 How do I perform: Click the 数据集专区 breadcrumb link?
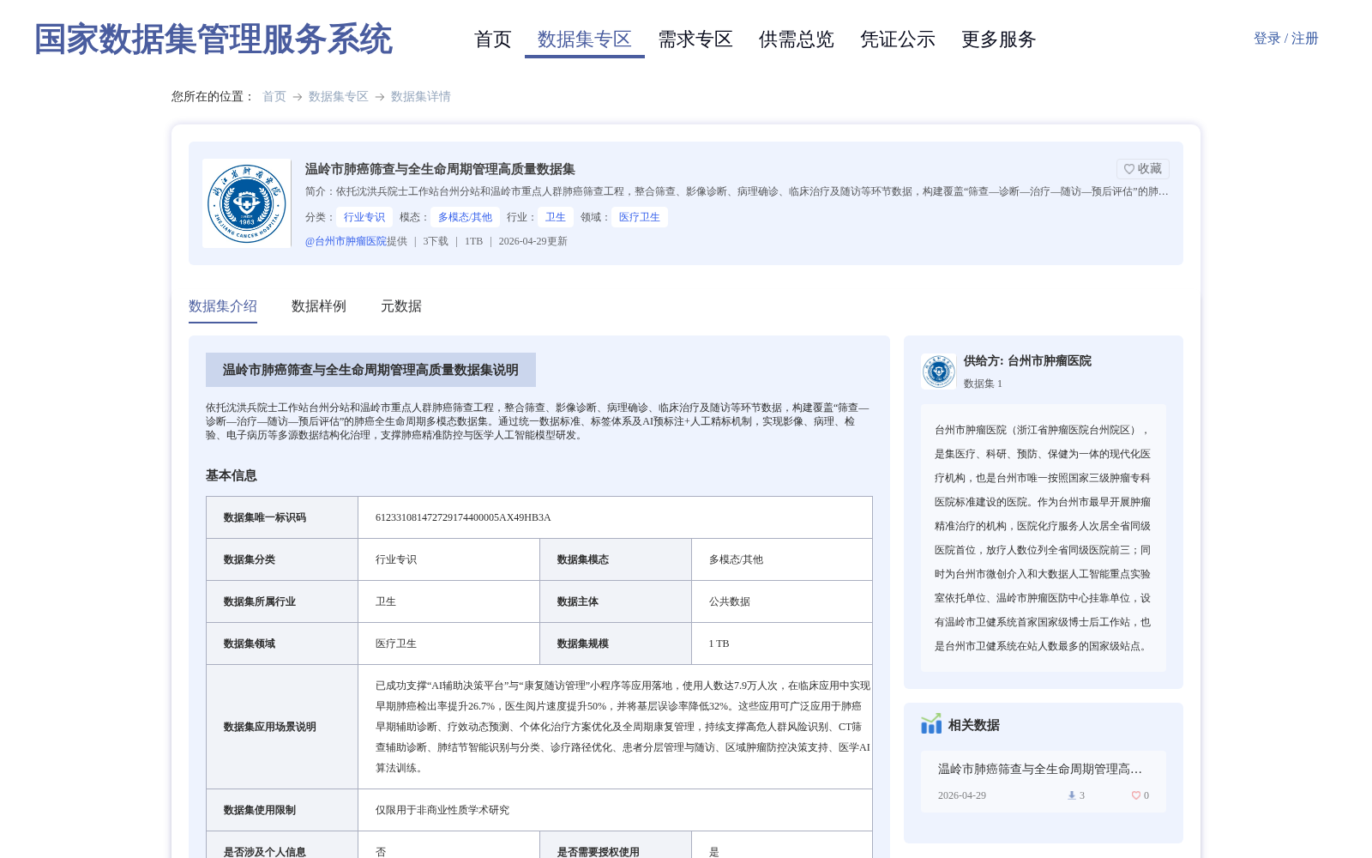pyautogui.click(x=339, y=96)
